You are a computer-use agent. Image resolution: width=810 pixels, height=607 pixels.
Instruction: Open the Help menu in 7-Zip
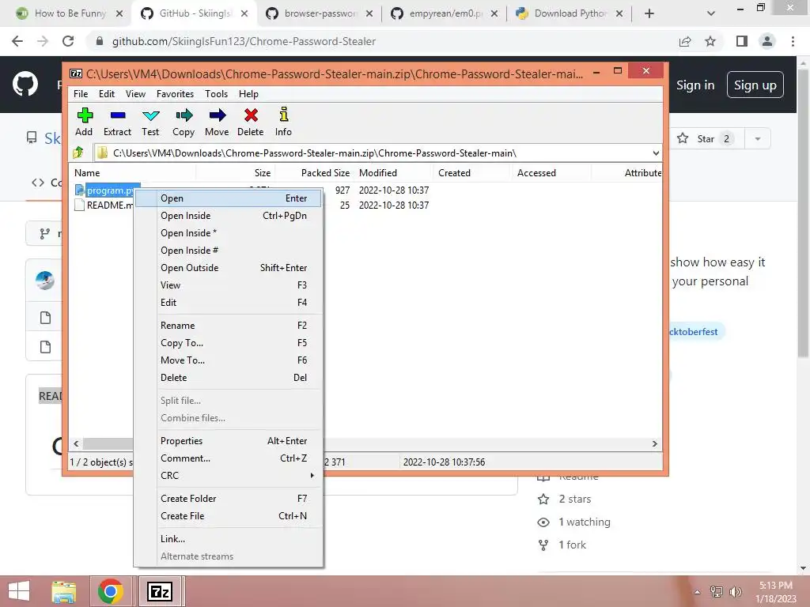(248, 94)
